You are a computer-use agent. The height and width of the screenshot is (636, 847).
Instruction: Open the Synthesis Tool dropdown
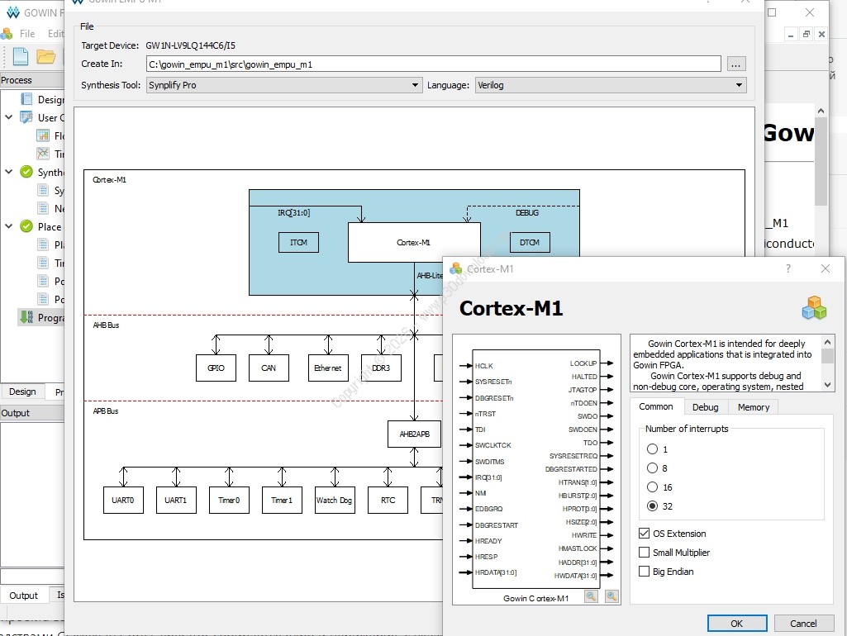coord(284,85)
